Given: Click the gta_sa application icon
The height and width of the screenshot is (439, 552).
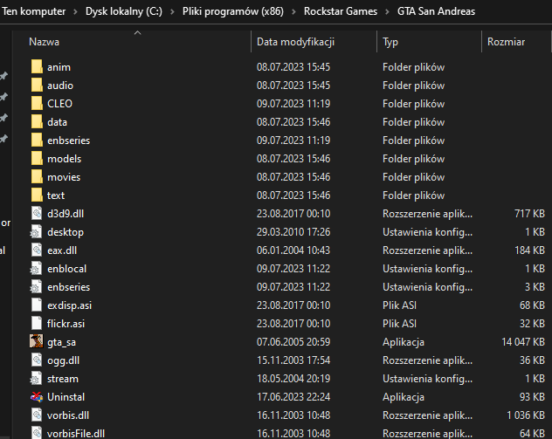Looking at the screenshot, I should pyautogui.click(x=37, y=341).
